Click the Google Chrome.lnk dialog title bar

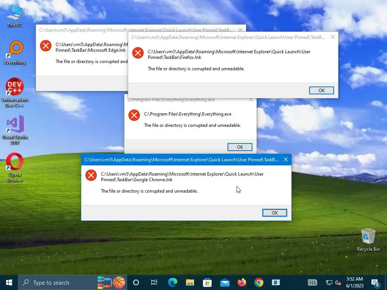click(x=181, y=160)
